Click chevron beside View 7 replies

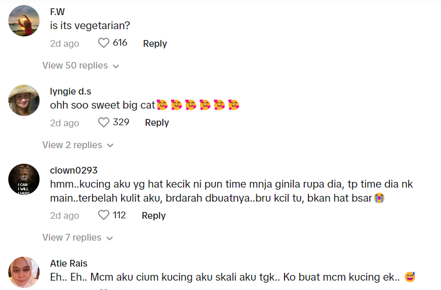coord(110,238)
